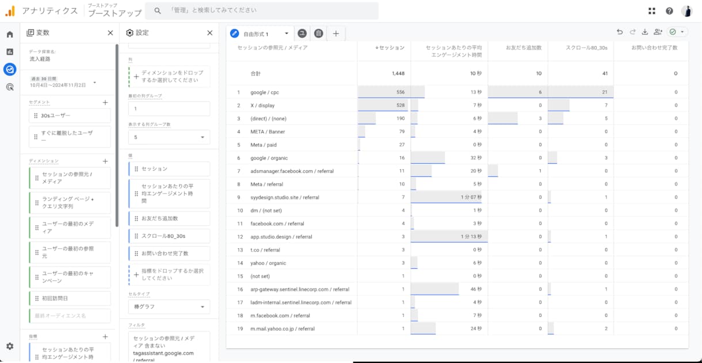The width and height of the screenshot is (702, 363).
Task: Select the 初回訪問日 dimension chip
Action: pos(70,299)
